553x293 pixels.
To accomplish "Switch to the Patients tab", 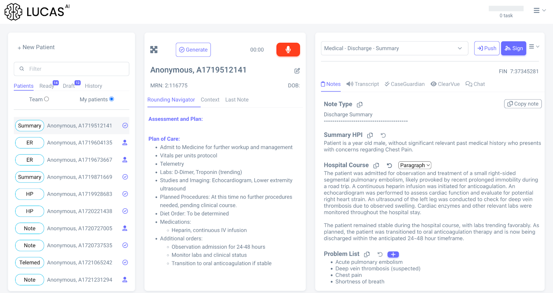I will point(24,86).
